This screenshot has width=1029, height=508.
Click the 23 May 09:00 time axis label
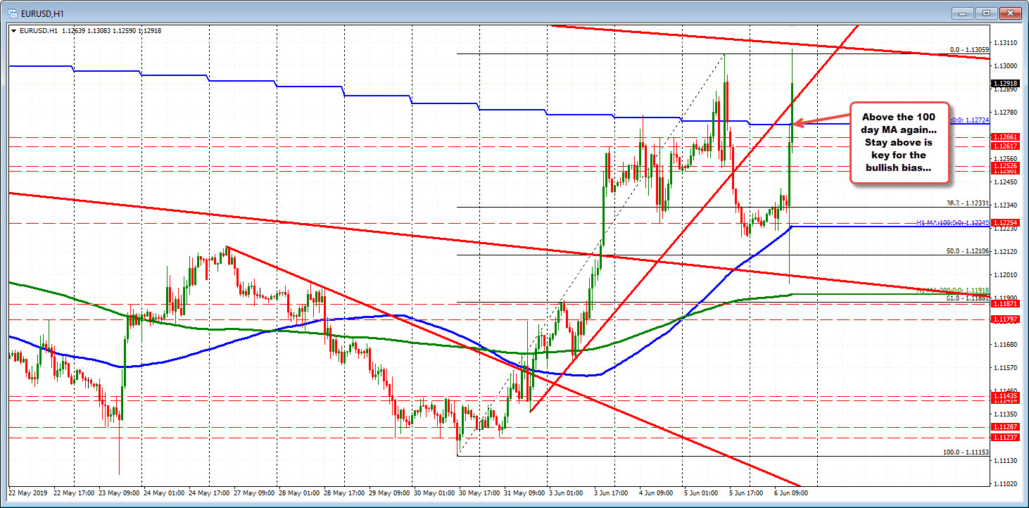[120, 493]
